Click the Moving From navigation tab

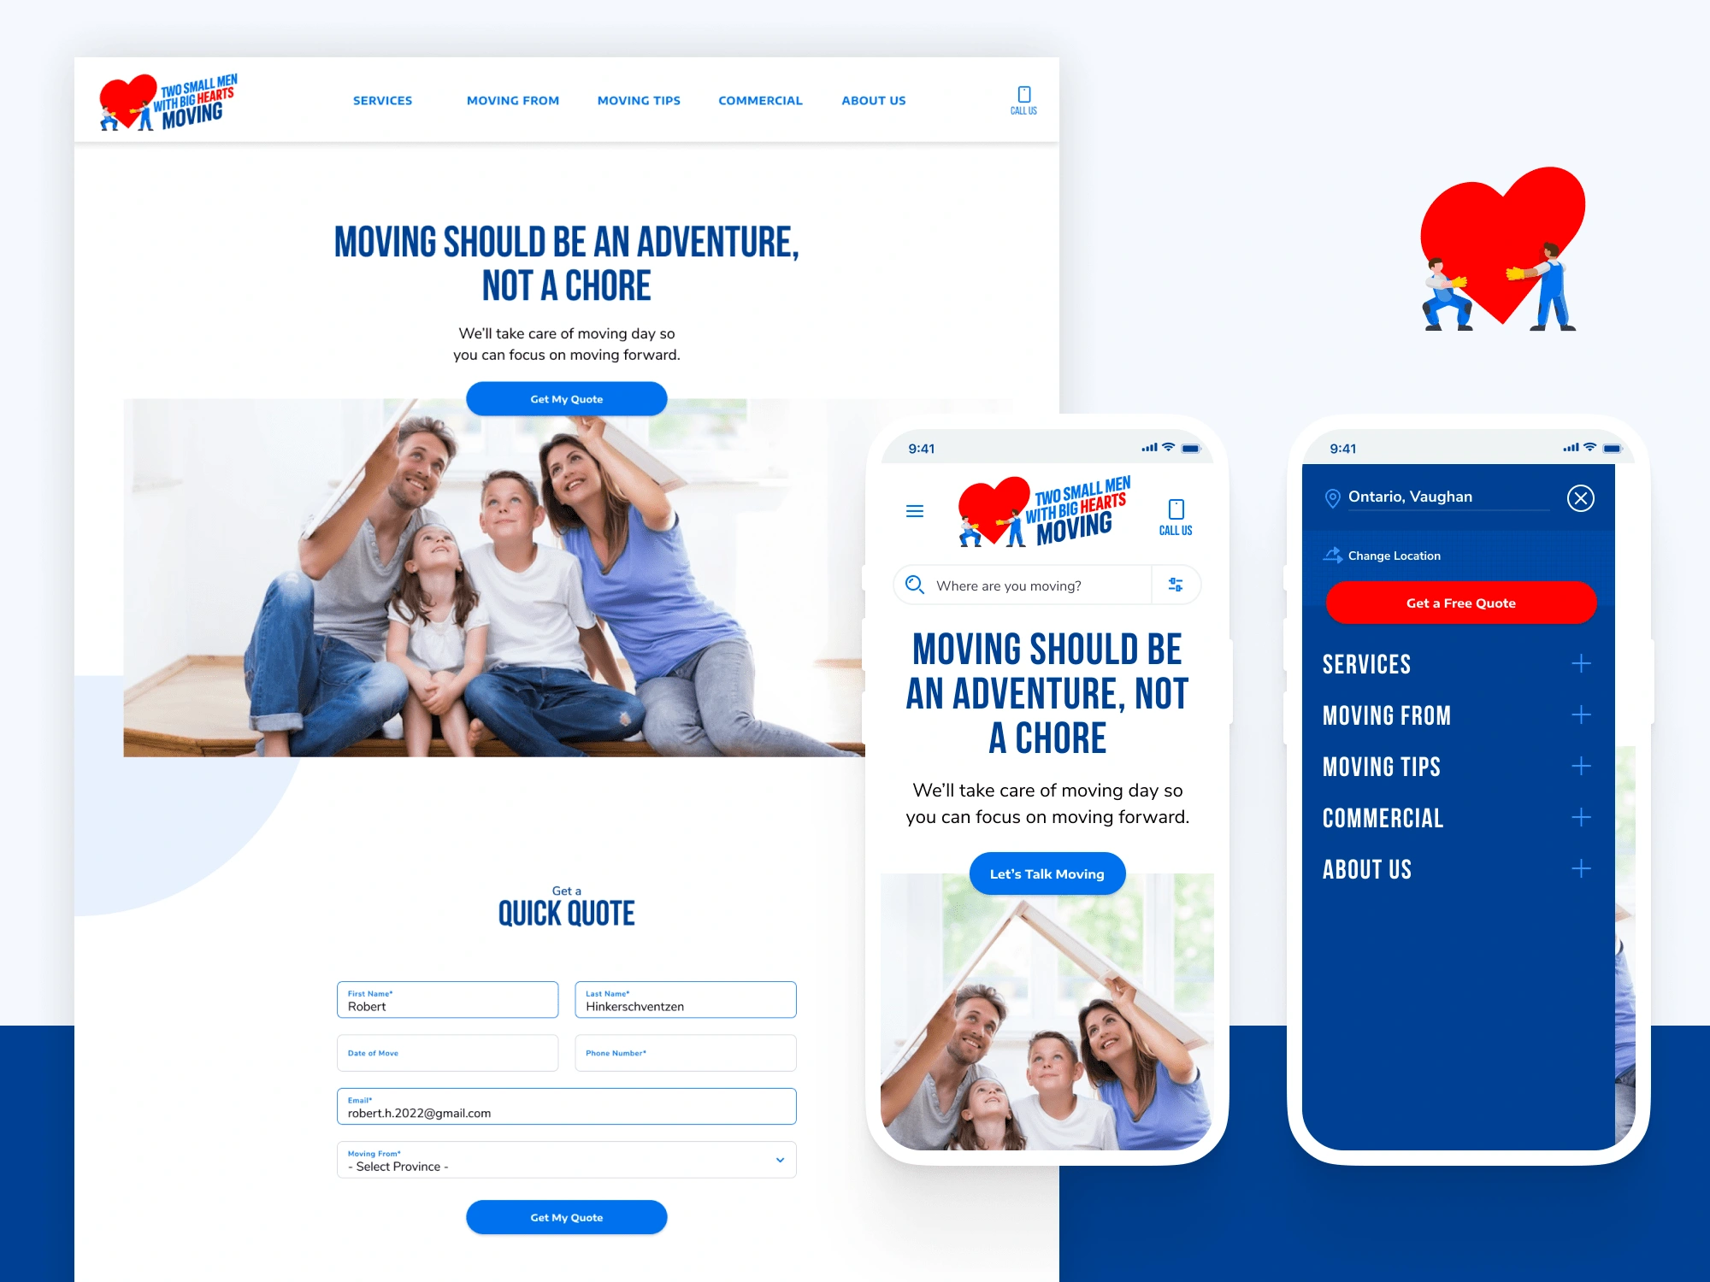(513, 100)
